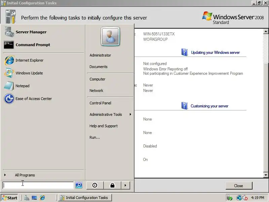
Task: Click the safely remove hardware tray icon
Action: pyautogui.click(x=229, y=198)
